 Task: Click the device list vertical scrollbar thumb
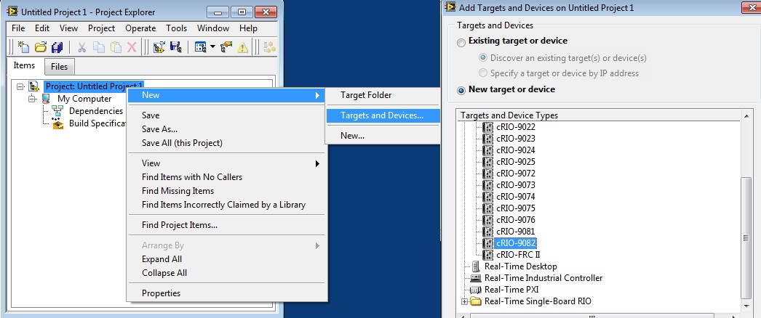[747, 238]
